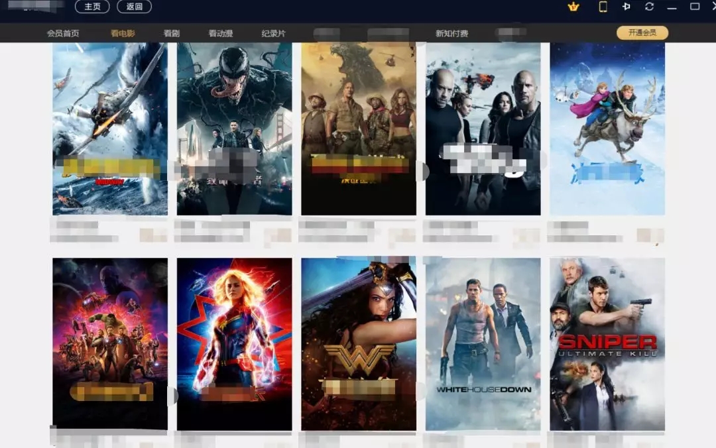Select the superhero ensemble movie poster
This screenshot has width=716, height=448.
[x=110, y=344]
